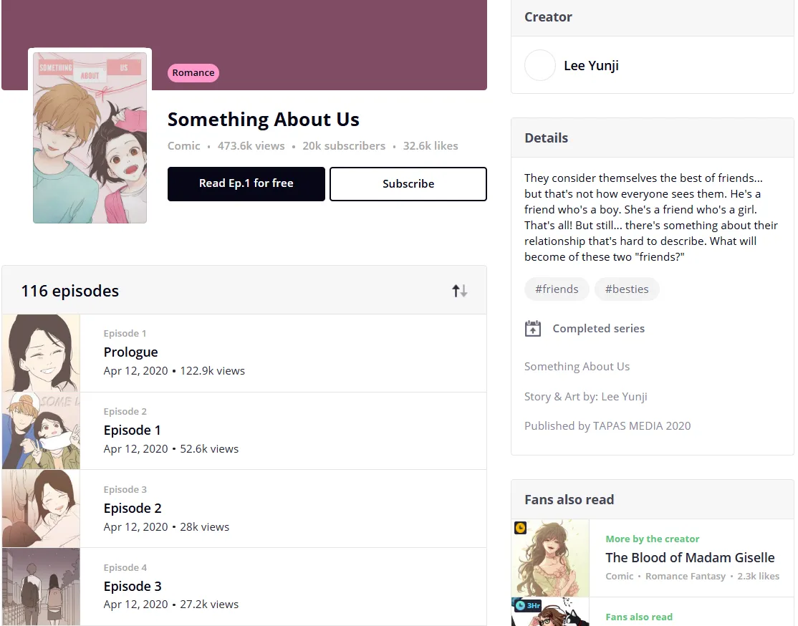Open the Prologue episode thumbnail
This screenshot has width=798, height=626.
point(41,353)
